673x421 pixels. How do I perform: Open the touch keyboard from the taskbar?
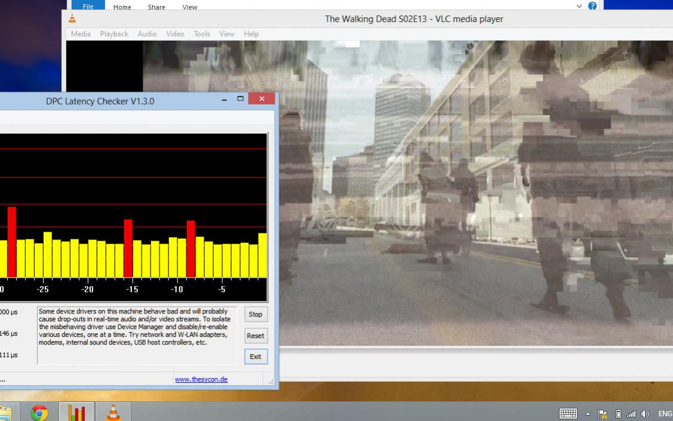click(568, 414)
